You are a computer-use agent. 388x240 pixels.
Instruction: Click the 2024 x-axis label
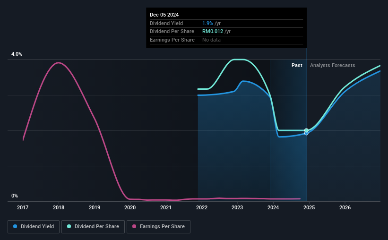coord(273,207)
